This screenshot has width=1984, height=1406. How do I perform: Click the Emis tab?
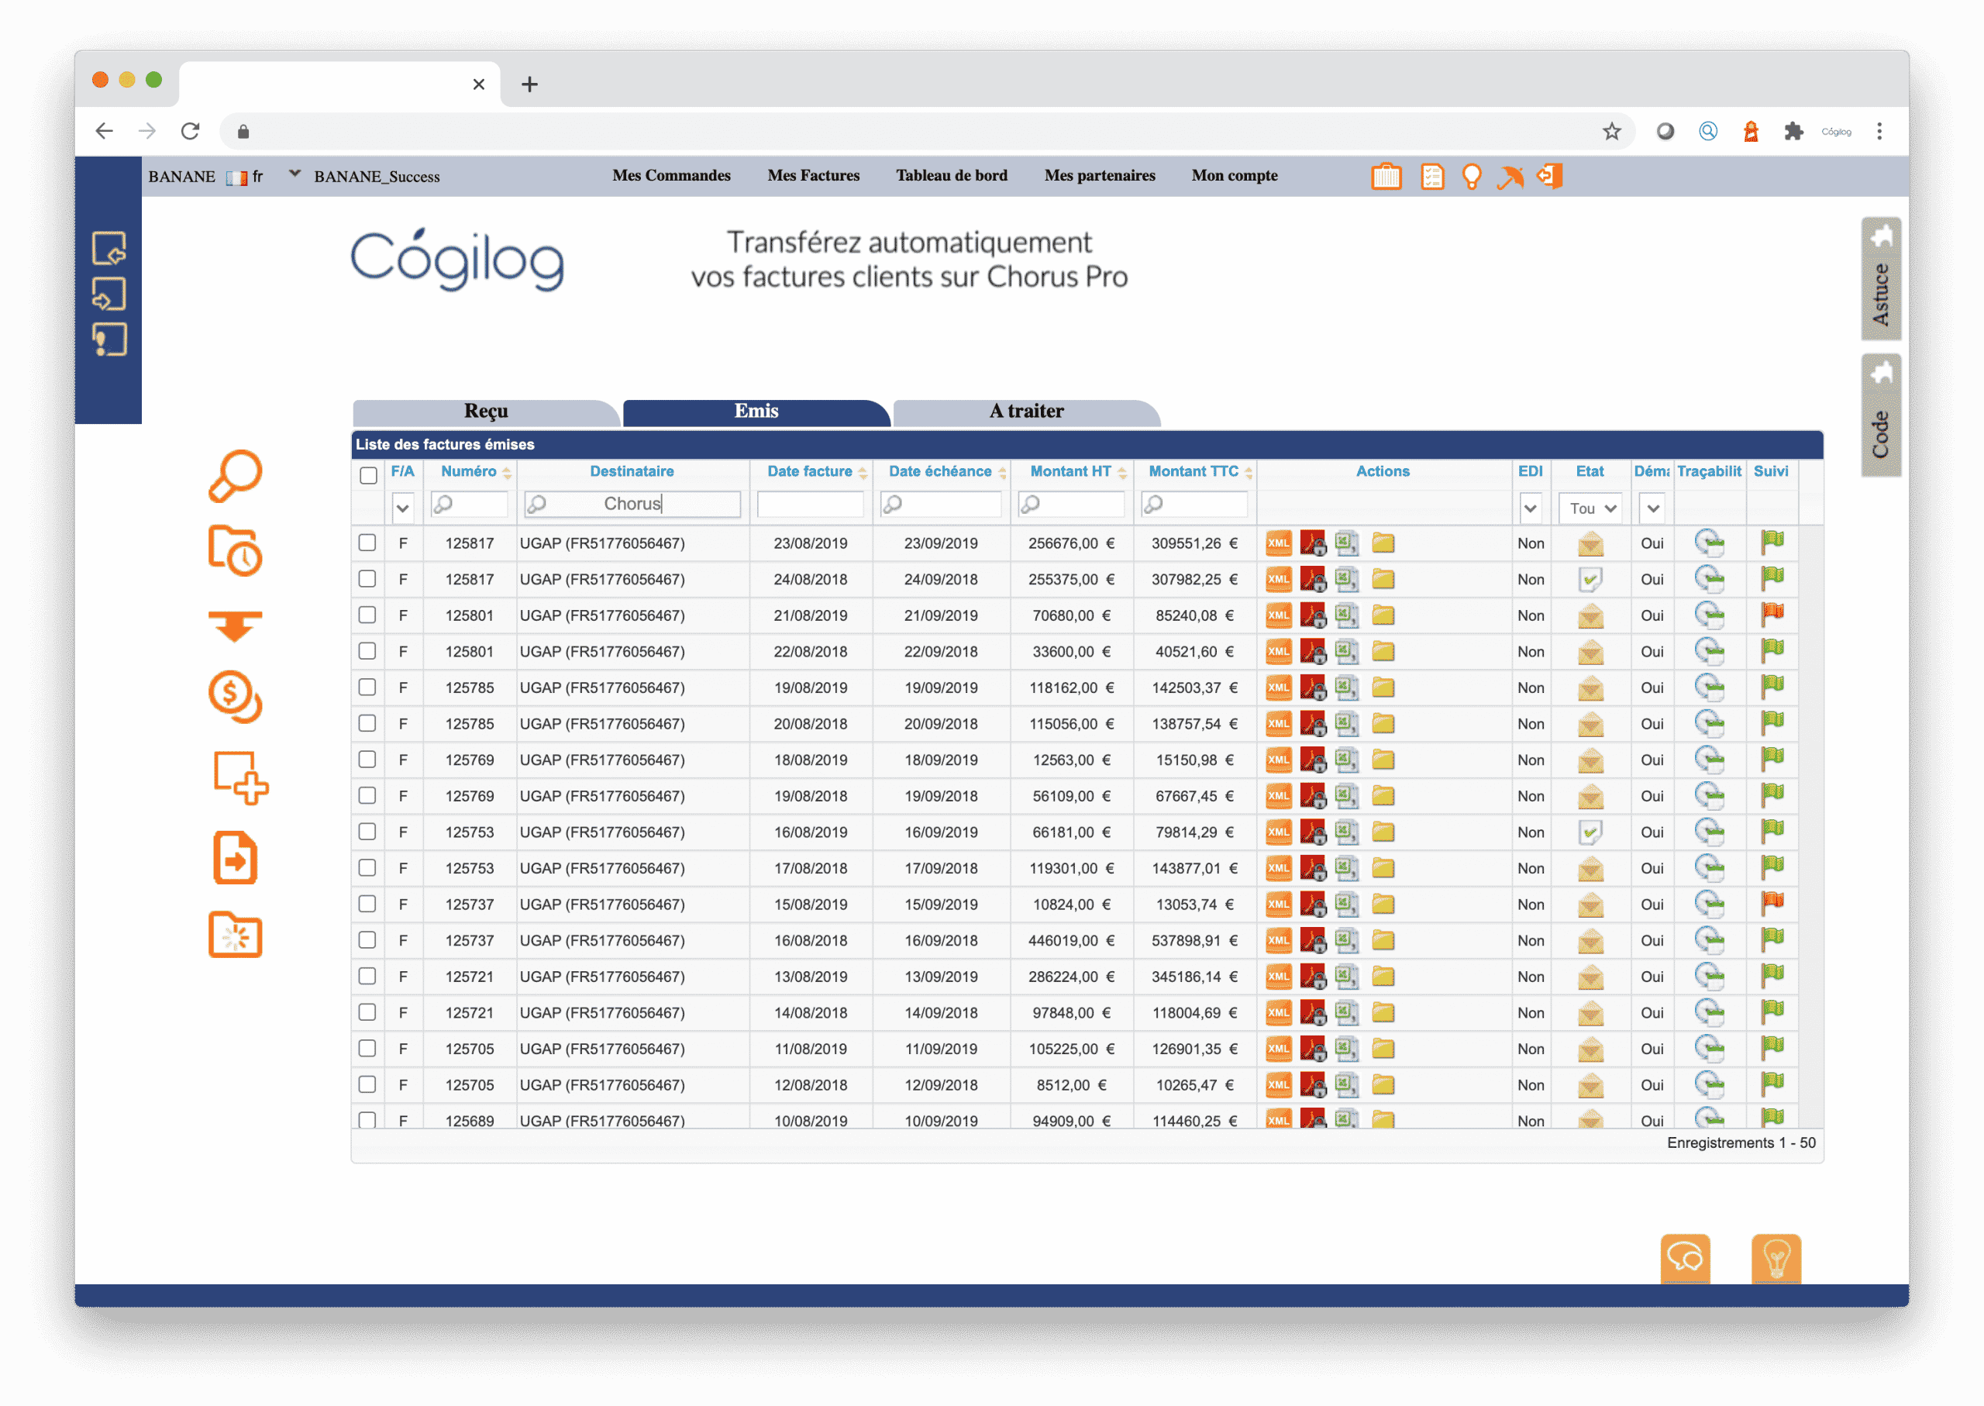[x=756, y=412]
